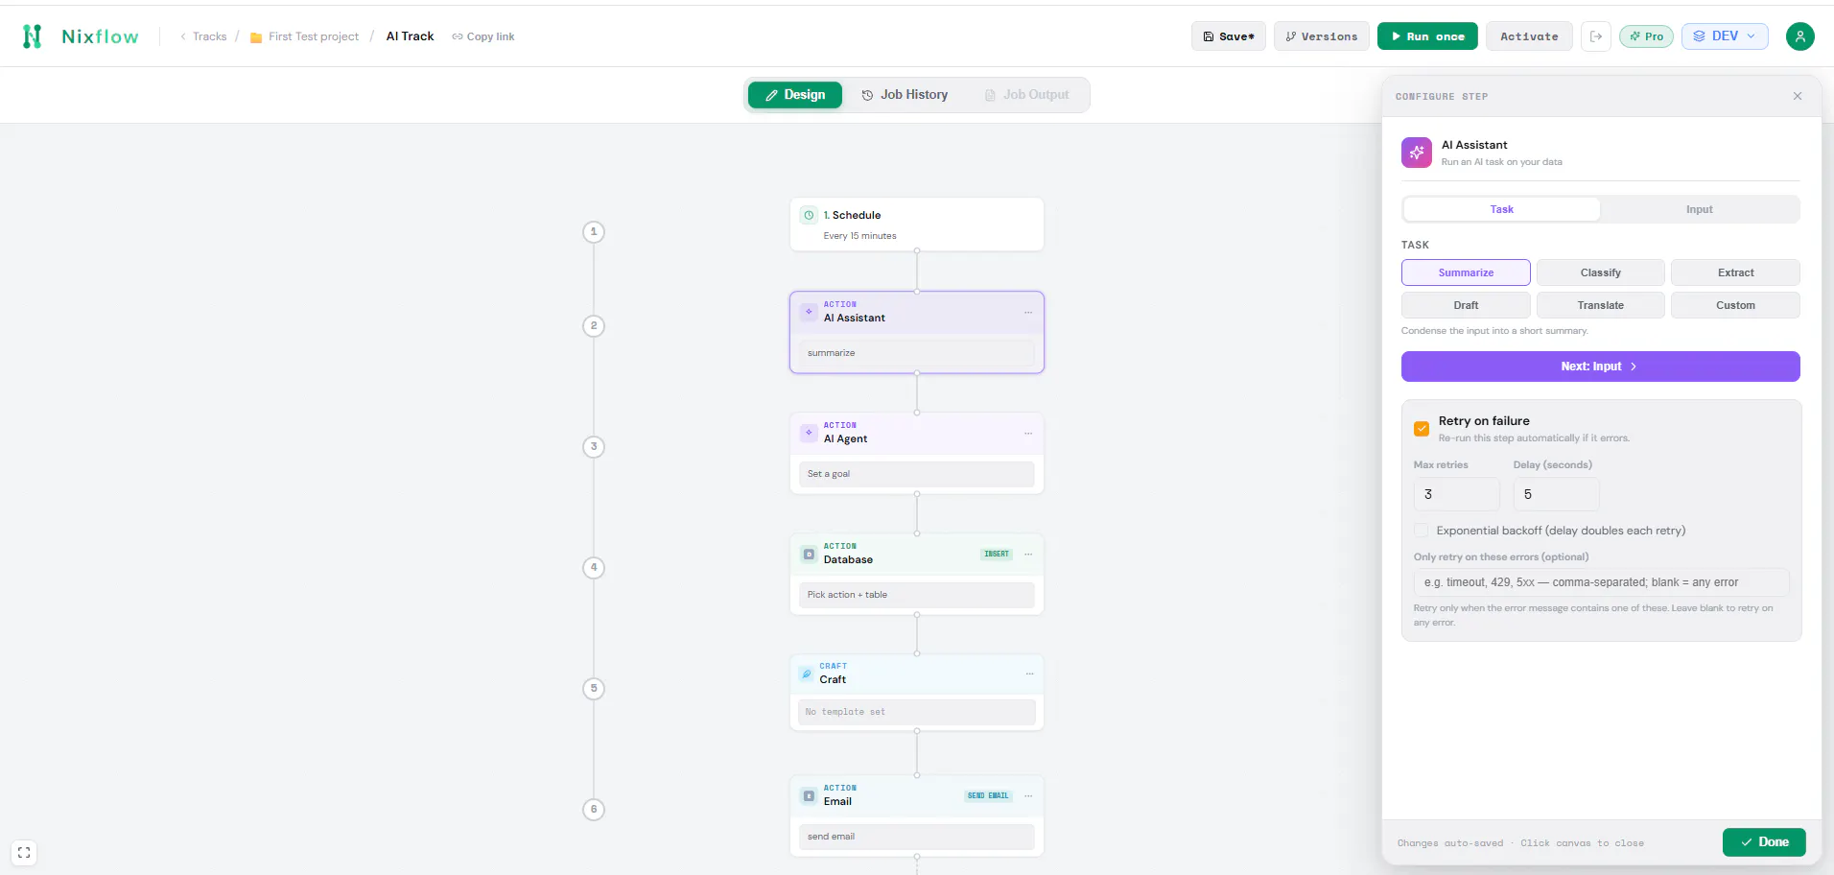Open First Test project breadcrumb
The width and height of the screenshot is (1834, 875).
(x=313, y=36)
